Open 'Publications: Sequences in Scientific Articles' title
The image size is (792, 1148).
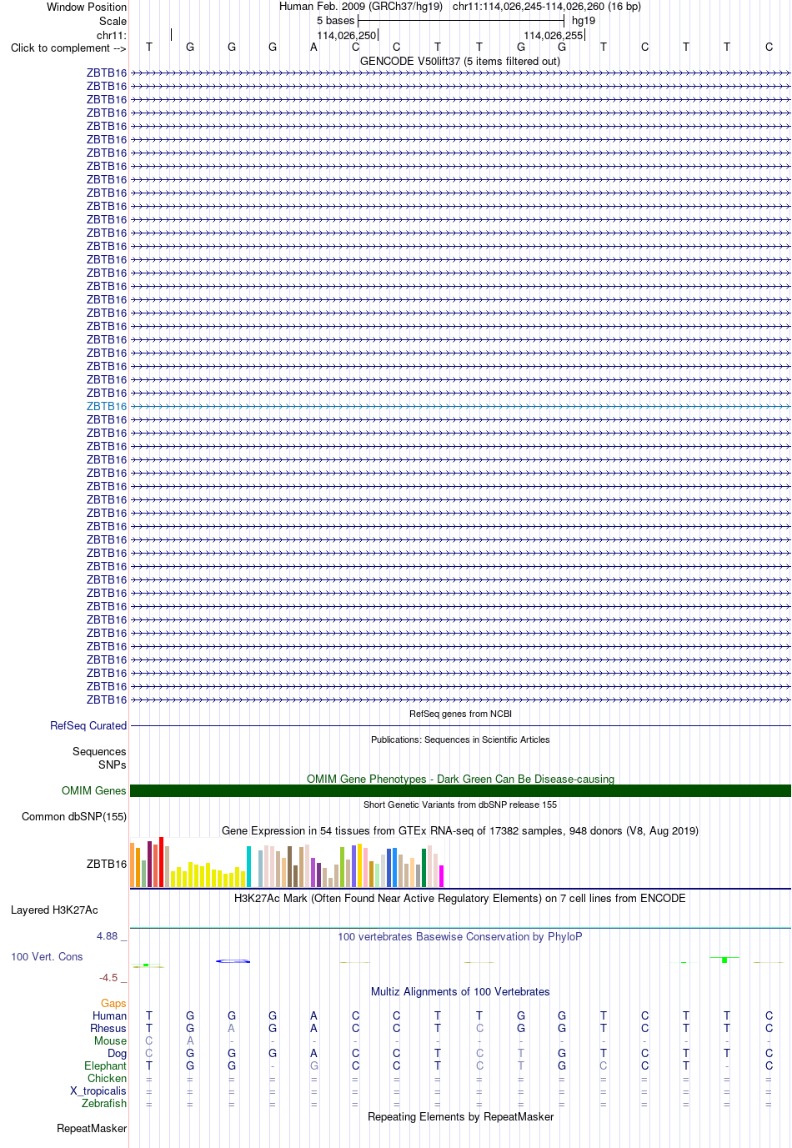tap(460, 739)
